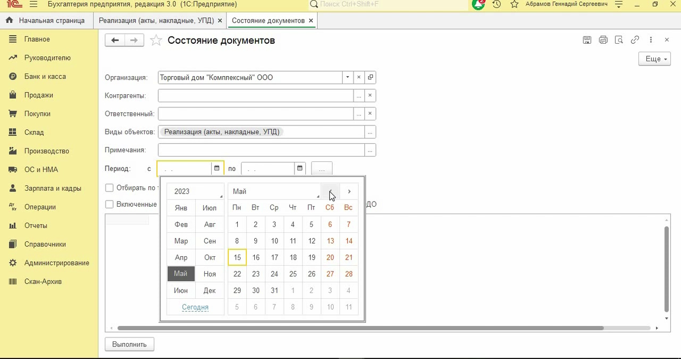This screenshot has height=359, width=681.
Task: Click the Выполнить button
Action: pos(129,344)
